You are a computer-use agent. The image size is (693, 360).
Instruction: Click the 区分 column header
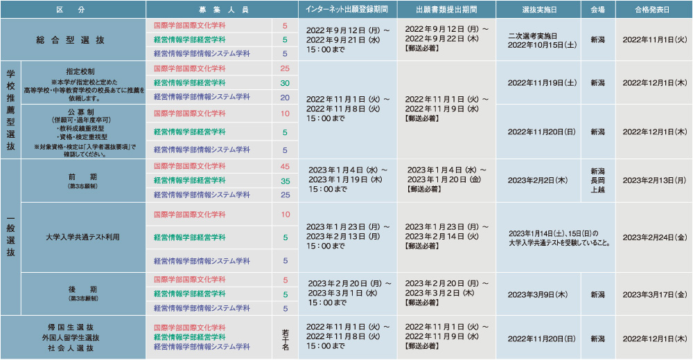[72, 10]
